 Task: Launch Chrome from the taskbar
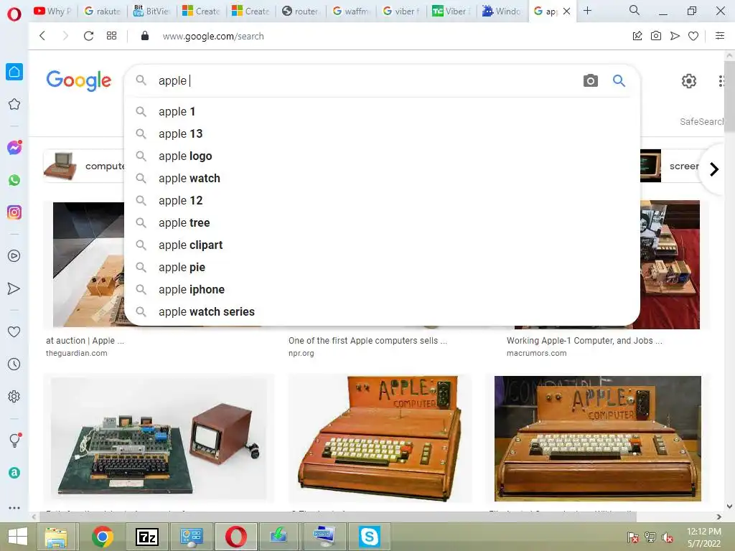pyautogui.click(x=102, y=537)
